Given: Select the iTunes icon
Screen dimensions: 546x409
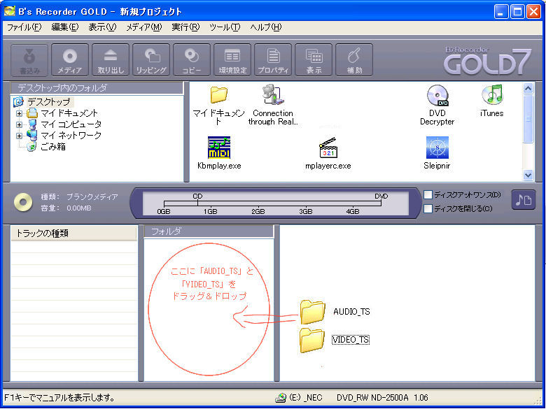Looking at the screenshot, I should 491,94.
